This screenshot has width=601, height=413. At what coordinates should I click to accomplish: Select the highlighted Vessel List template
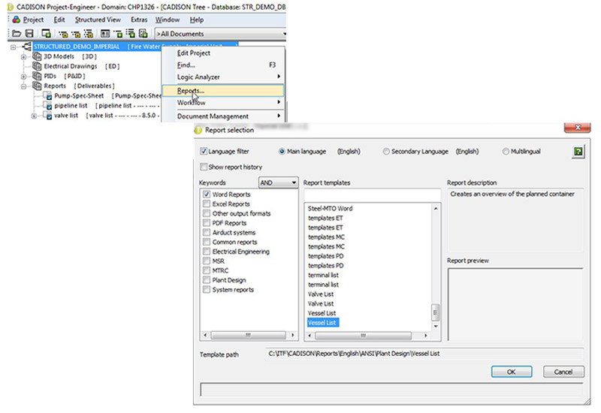tap(323, 323)
